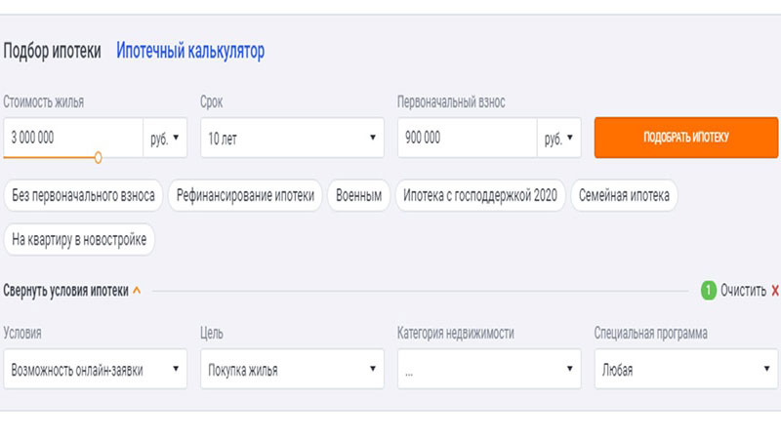Open currency dropdown next to down payment
This screenshot has height=439, width=781.
pyautogui.click(x=558, y=139)
